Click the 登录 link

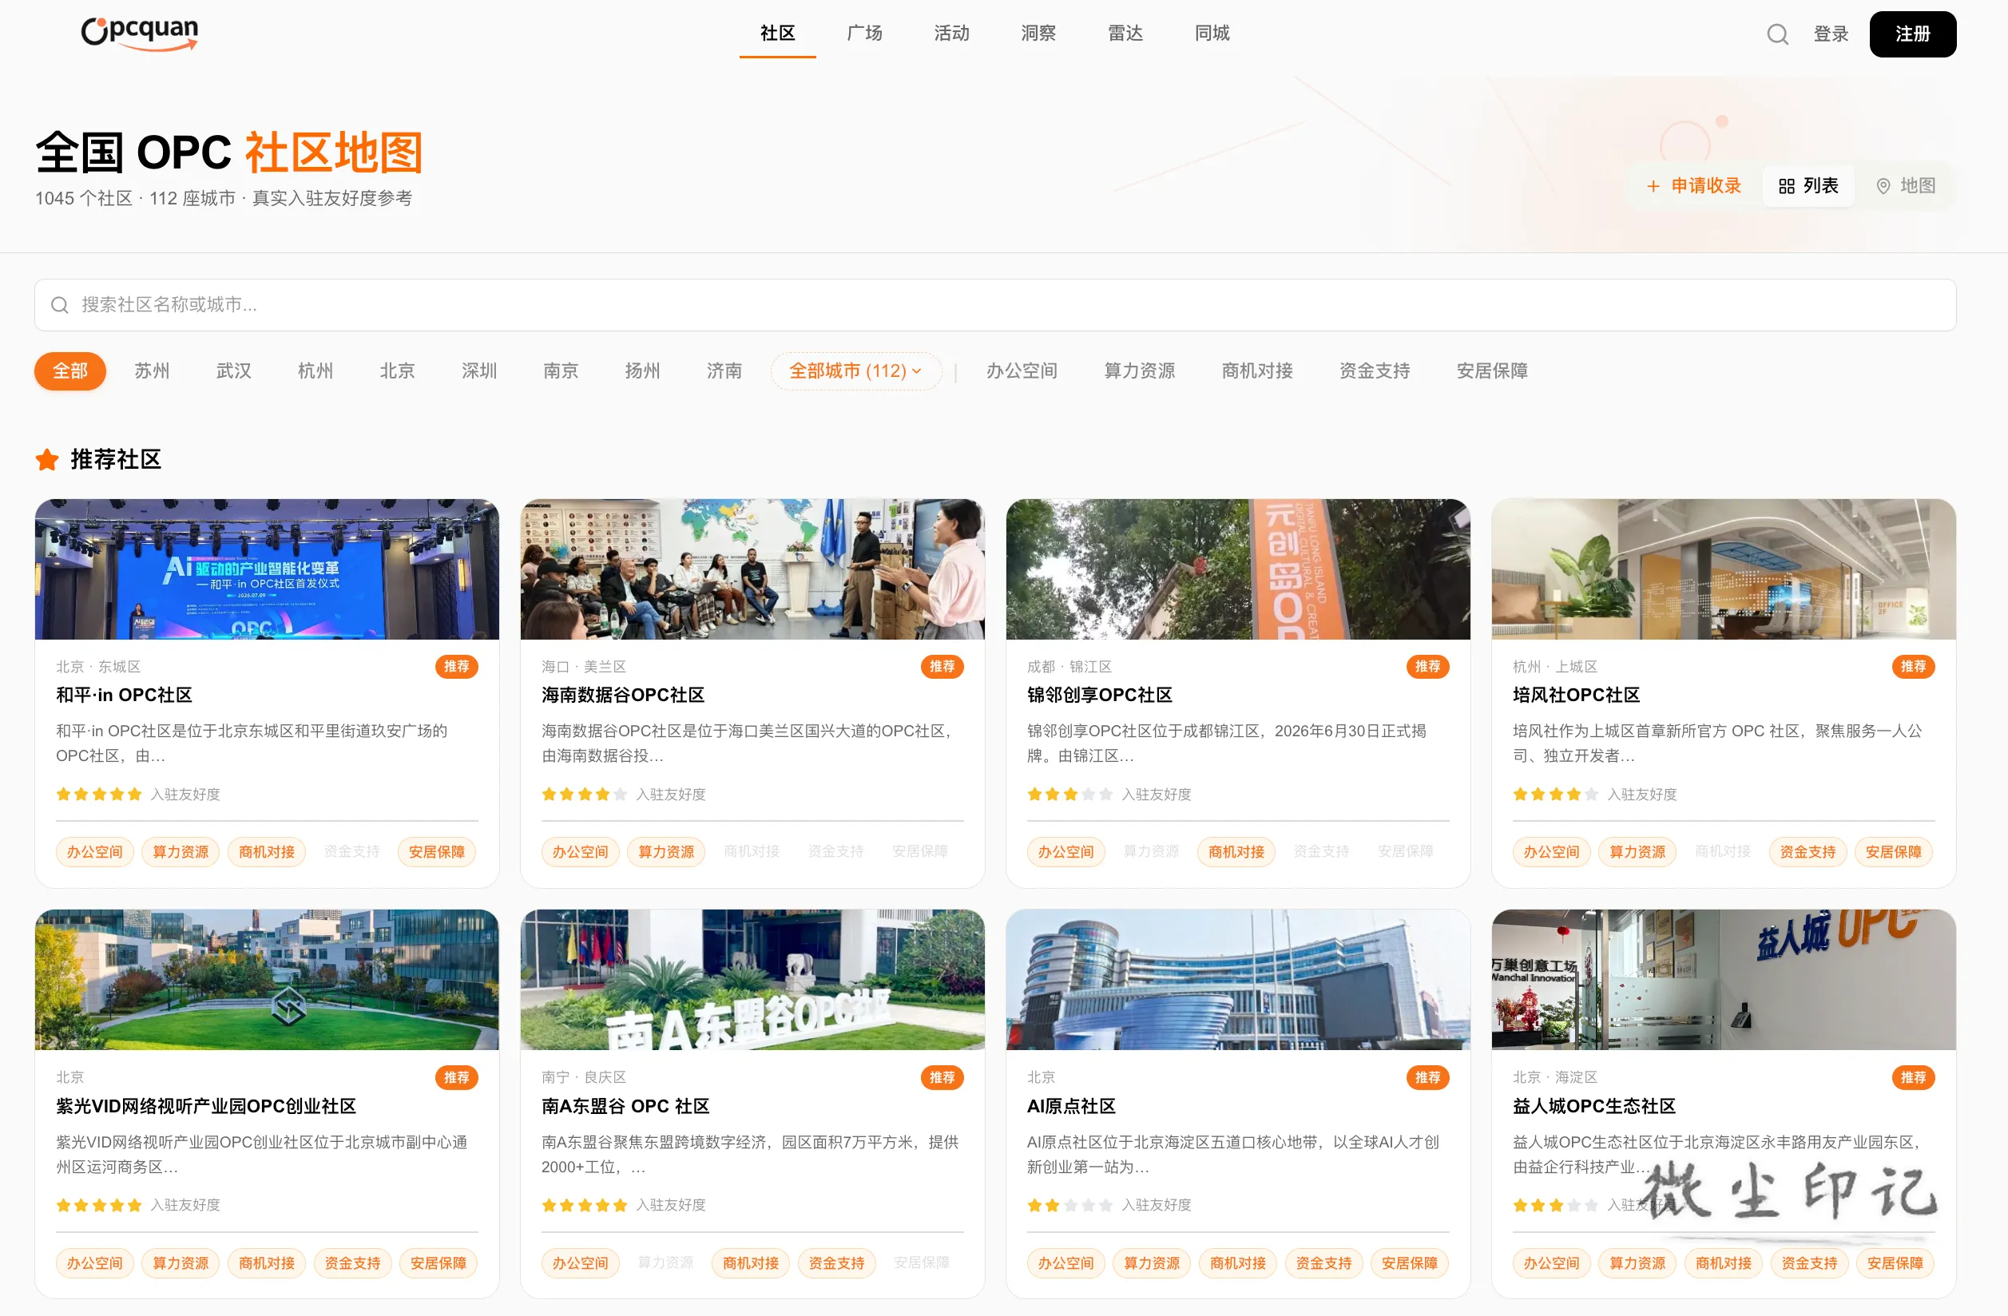click(x=1831, y=34)
